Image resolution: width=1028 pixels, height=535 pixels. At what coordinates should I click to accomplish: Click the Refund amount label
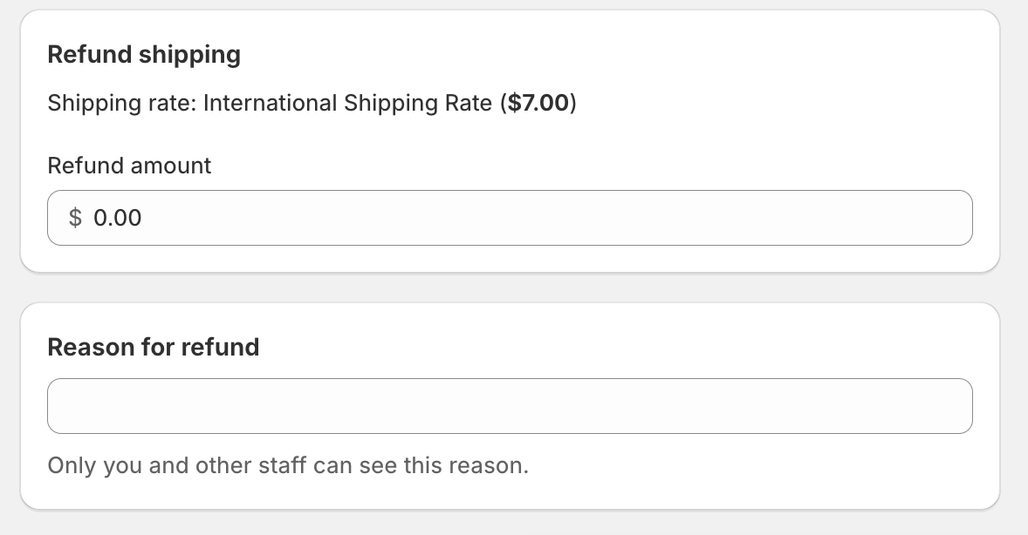[129, 166]
